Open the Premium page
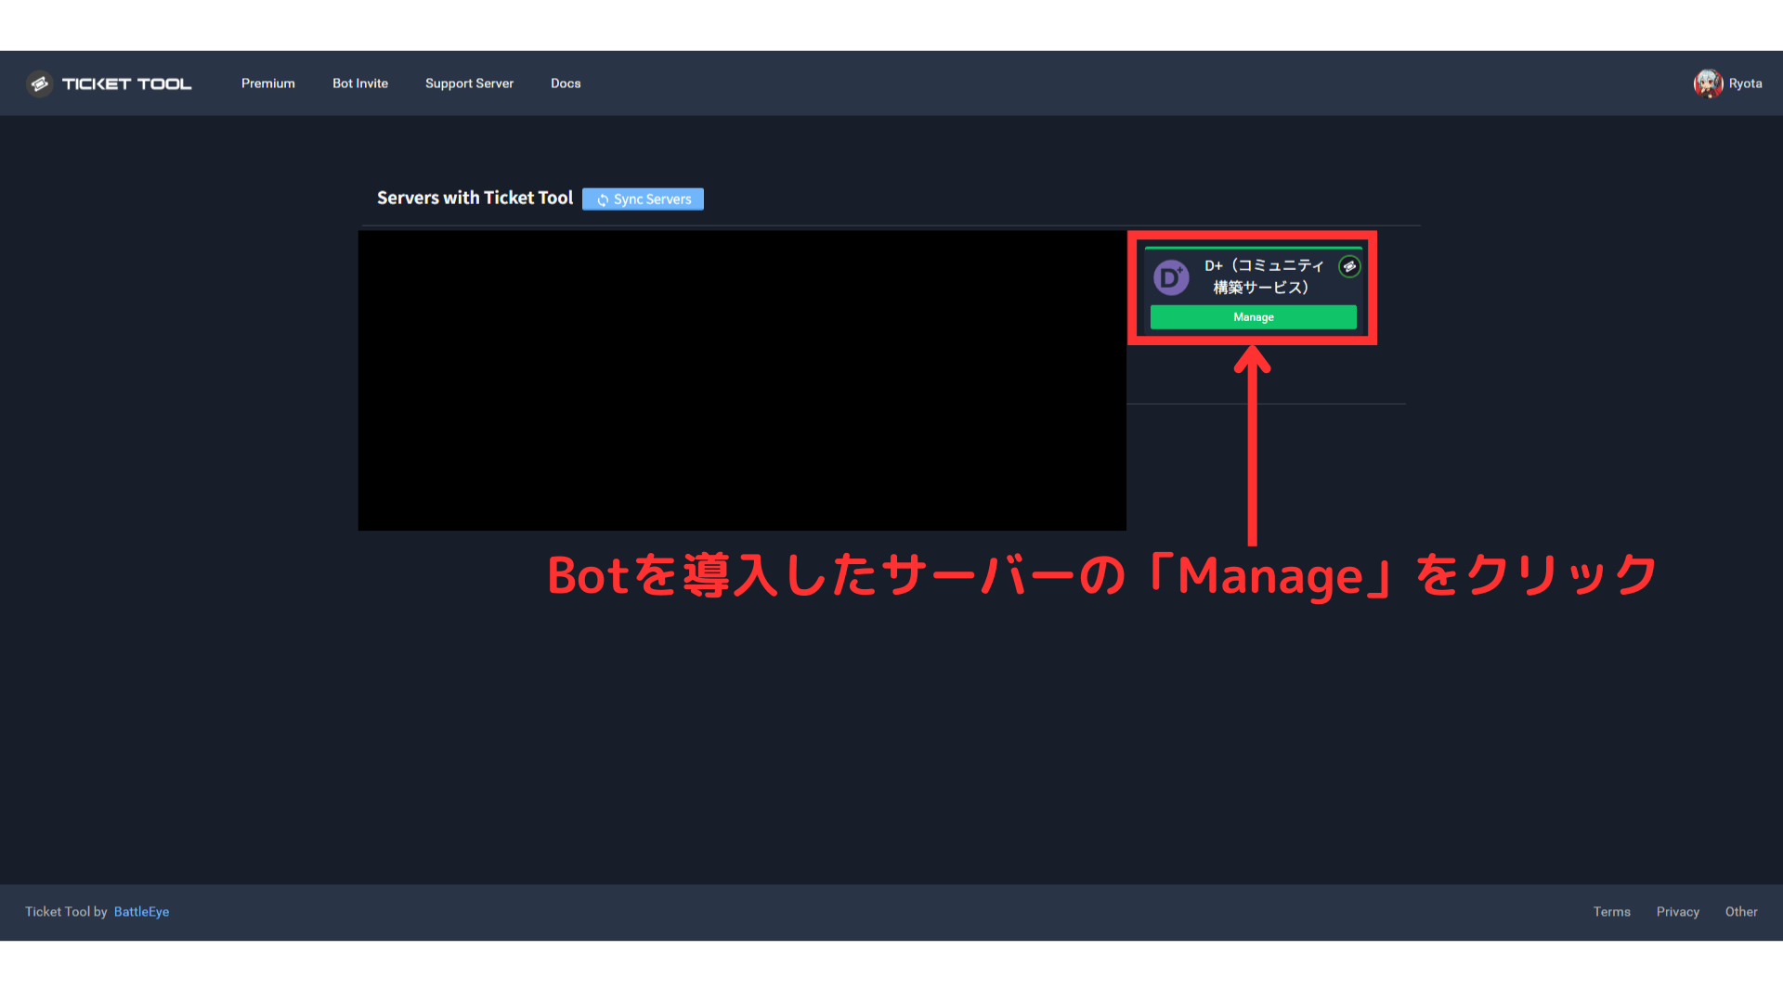 point(267,83)
